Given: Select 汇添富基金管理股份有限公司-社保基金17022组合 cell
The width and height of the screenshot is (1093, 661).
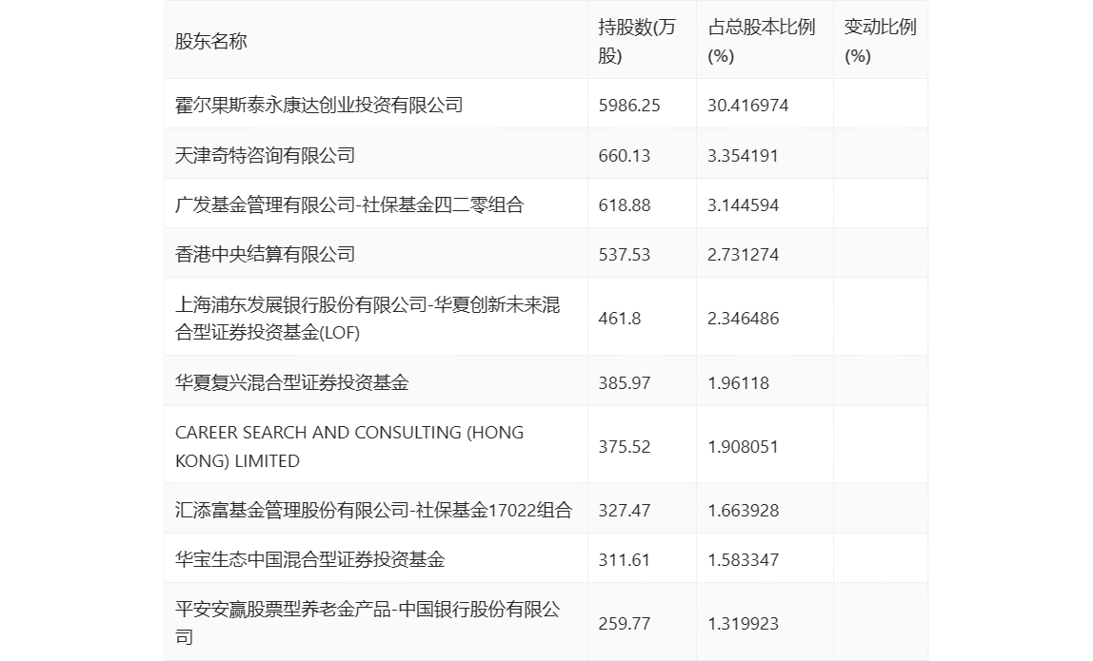Looking at the screenshot, I should click(x=374, y=511).
